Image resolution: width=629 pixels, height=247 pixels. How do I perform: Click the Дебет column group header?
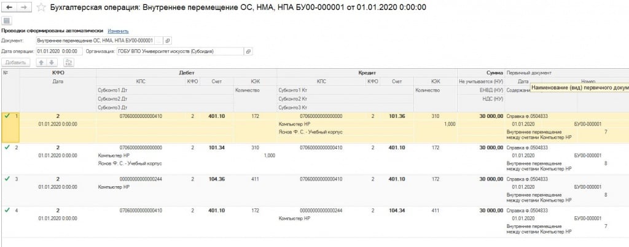tap(186, 73)
